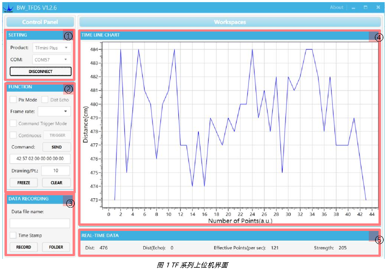Click the SETTING panel title
This screenshot has height=271, width=387.
coord(18,35)
